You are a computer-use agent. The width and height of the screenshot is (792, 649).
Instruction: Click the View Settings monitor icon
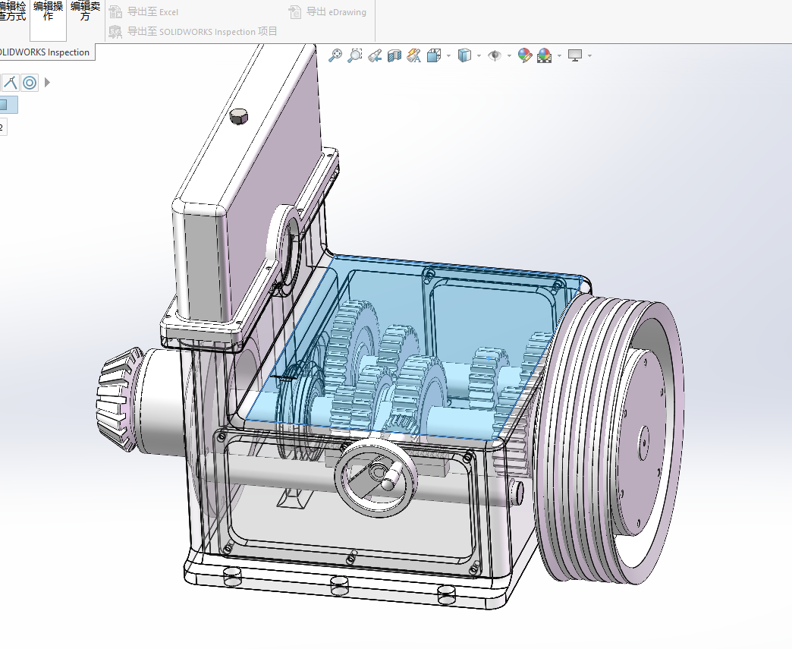(x=575, y=55)
